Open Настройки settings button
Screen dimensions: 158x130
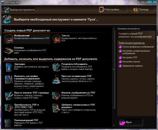point(113,9)
